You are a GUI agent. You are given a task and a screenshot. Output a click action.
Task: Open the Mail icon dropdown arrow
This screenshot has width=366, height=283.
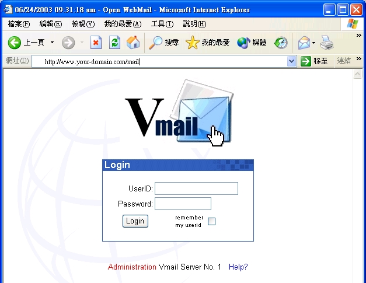[x=313, y=43]
